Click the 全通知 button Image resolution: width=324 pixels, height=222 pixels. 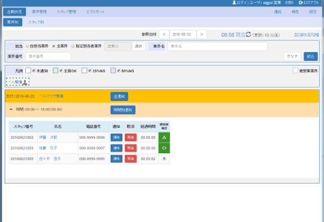(119, 97)
